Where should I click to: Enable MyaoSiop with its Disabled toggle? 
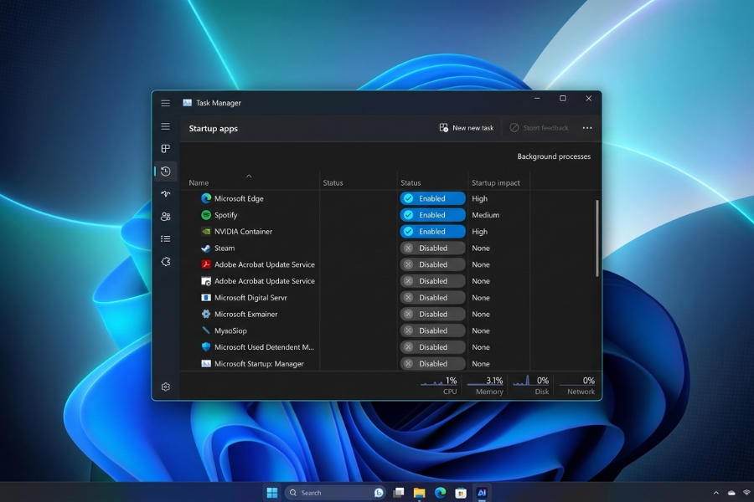point(433,330)
